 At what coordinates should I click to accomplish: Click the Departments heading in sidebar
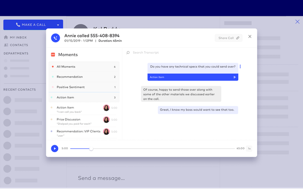[16, 53]
